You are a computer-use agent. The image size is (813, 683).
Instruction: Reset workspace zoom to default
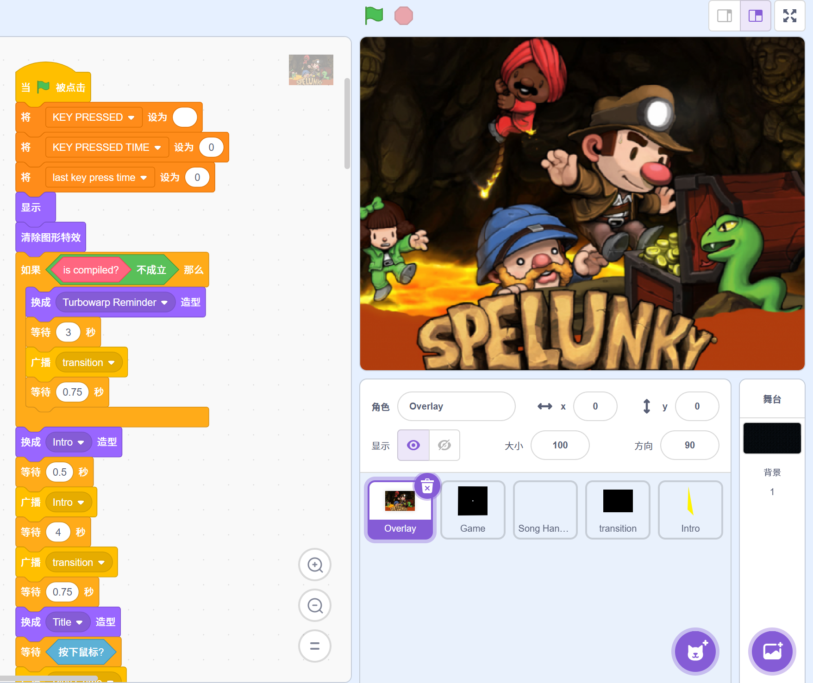point(315,646)
